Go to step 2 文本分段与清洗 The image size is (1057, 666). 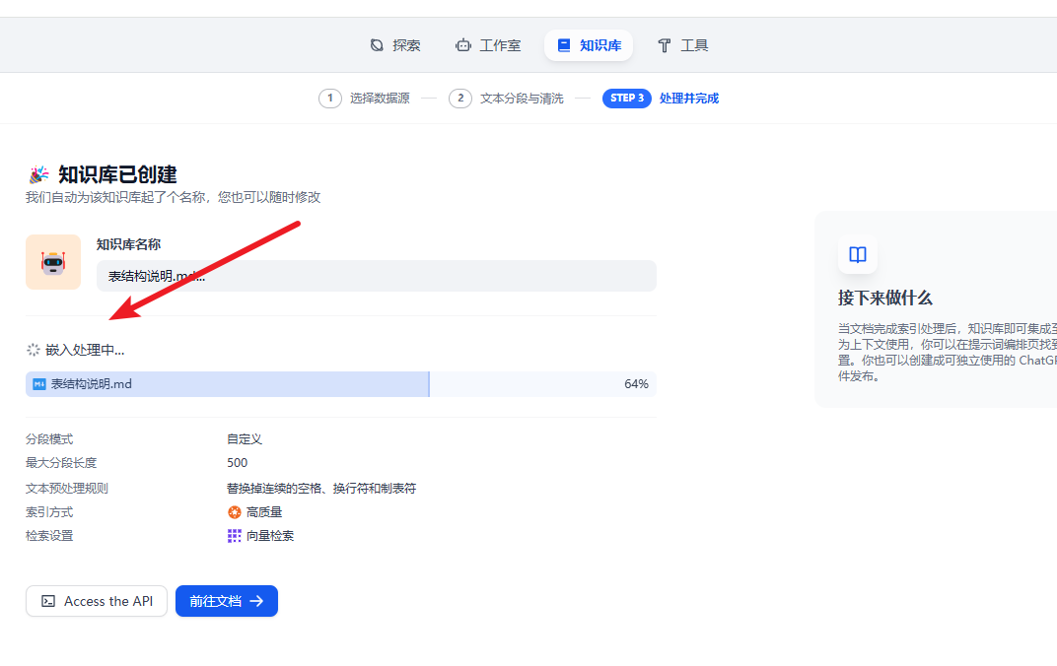click(506, 99)
